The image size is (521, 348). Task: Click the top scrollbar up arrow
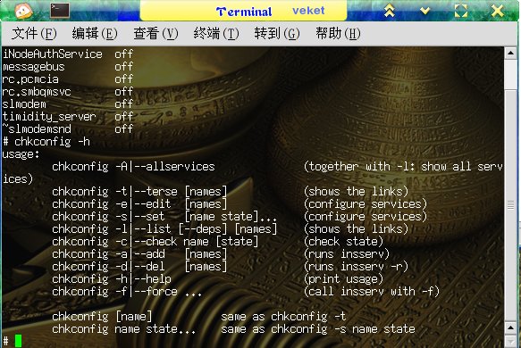[510, 53]
